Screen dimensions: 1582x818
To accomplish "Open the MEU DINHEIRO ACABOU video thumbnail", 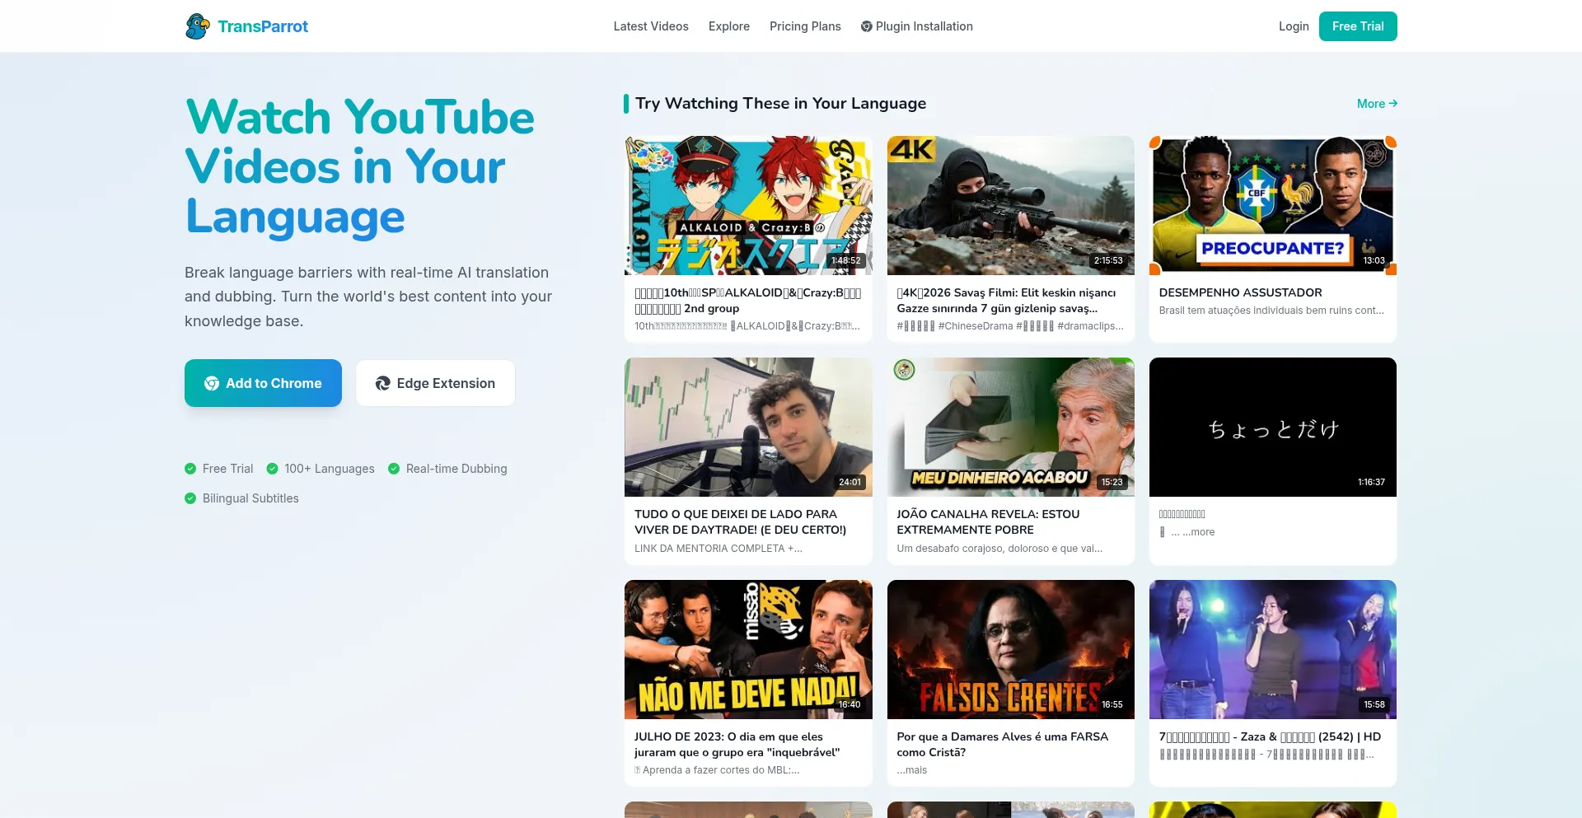I will pyautogui.click(x=1010, y=427).
